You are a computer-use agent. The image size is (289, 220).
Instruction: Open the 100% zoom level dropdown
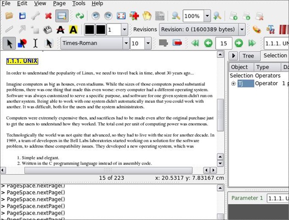click(207, 16)
